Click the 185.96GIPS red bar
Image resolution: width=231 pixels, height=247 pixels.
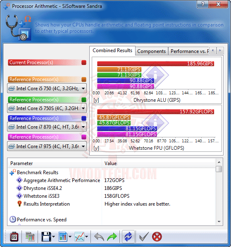click(x=155, y=64)
